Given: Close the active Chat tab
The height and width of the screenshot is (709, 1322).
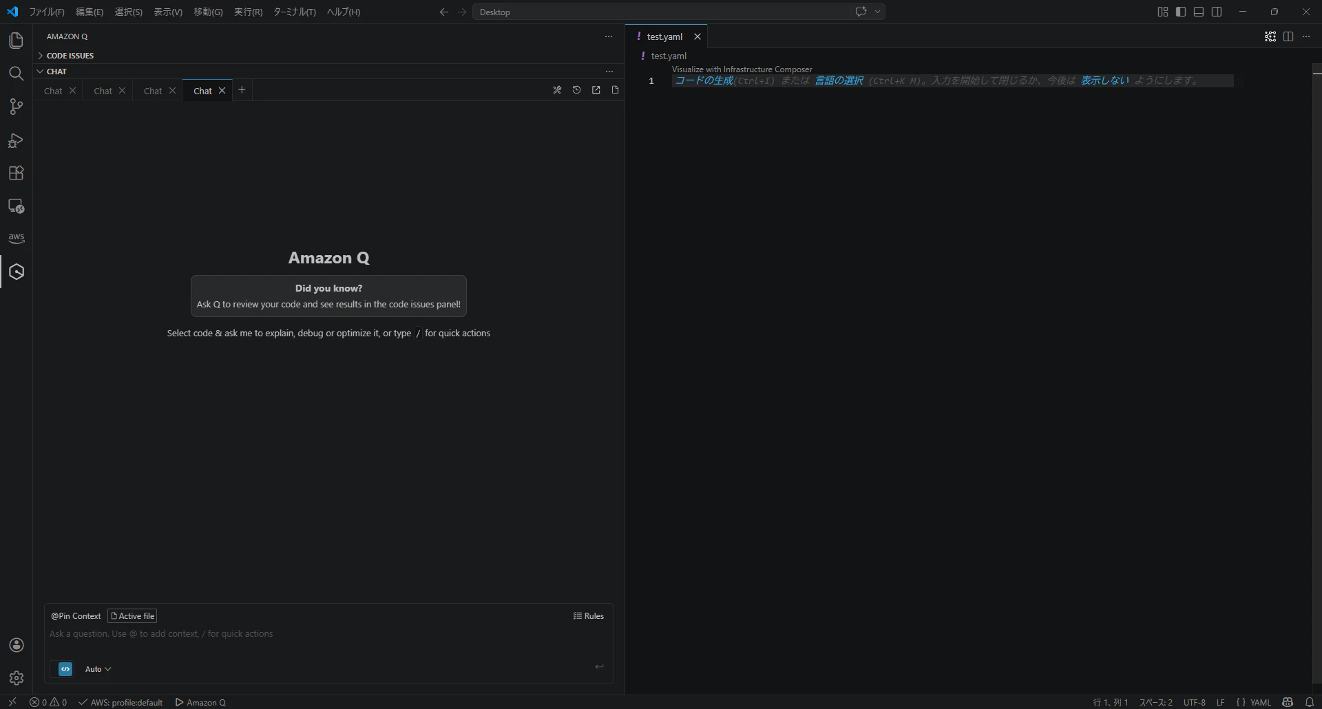Looking at the screenshot, I should 222,91.
